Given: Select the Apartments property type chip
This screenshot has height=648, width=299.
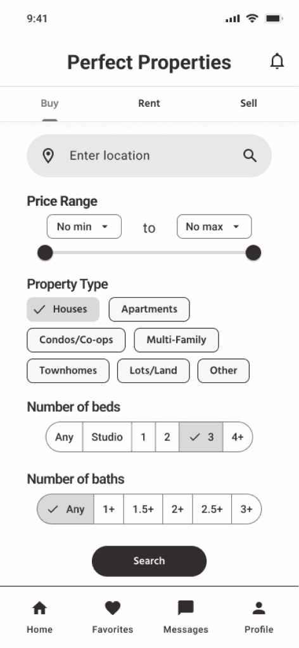Looking at the screenshot, I should tap(149, 309).
